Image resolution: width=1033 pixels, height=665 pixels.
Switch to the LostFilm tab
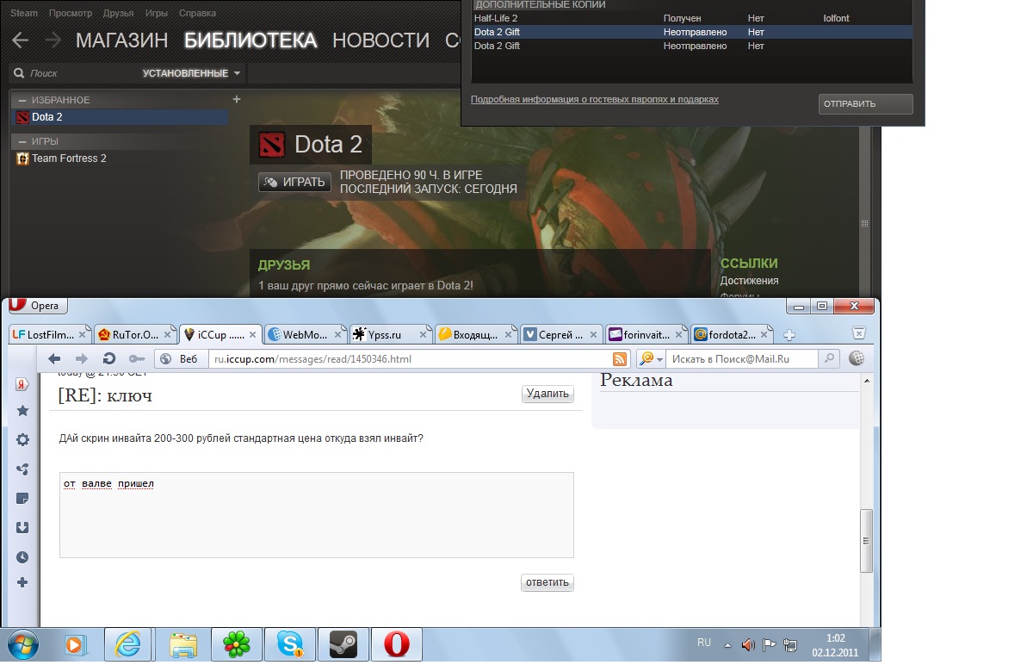tap(50, 334)
